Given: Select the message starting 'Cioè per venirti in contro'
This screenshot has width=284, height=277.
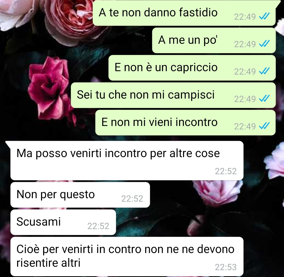Looking at the screenshot, I should (127, 256).
